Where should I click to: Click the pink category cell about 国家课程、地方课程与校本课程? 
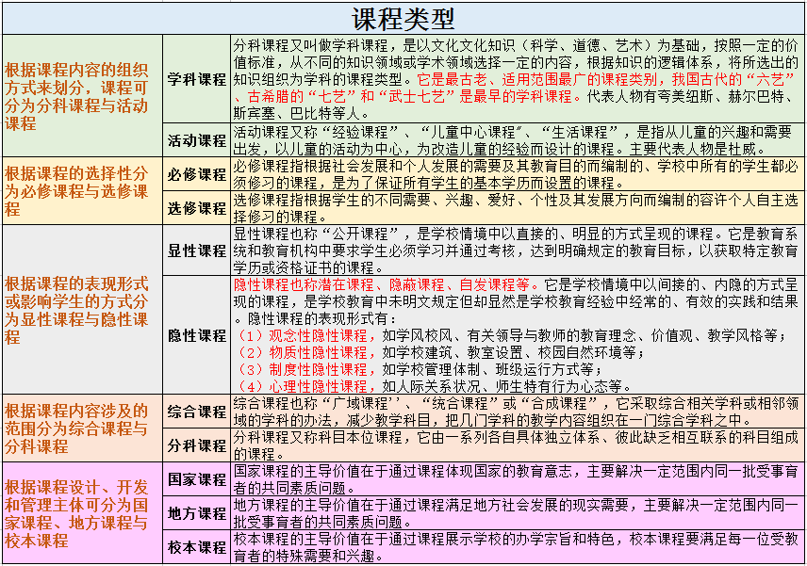82,513
